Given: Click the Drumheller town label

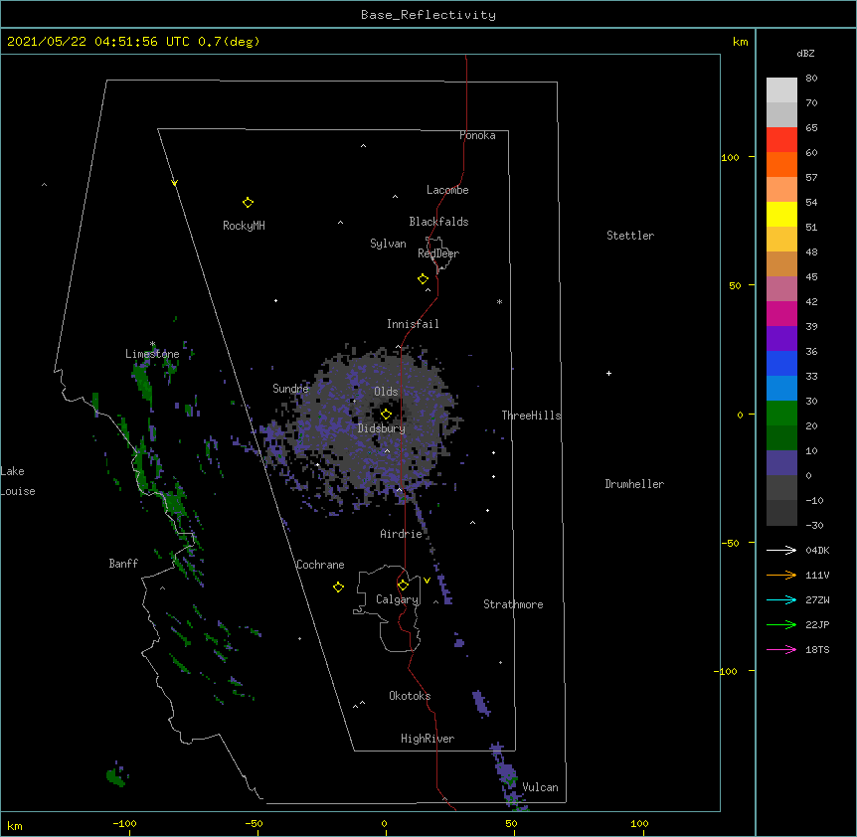Looking at the screenshot, I should click(634, 484).
